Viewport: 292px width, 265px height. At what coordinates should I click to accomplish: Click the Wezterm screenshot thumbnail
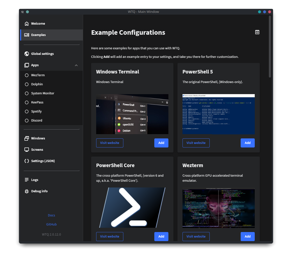coord(218,208)
